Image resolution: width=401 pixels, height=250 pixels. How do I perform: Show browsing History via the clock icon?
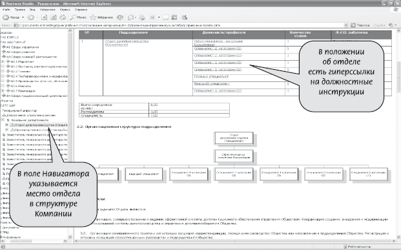119,17
